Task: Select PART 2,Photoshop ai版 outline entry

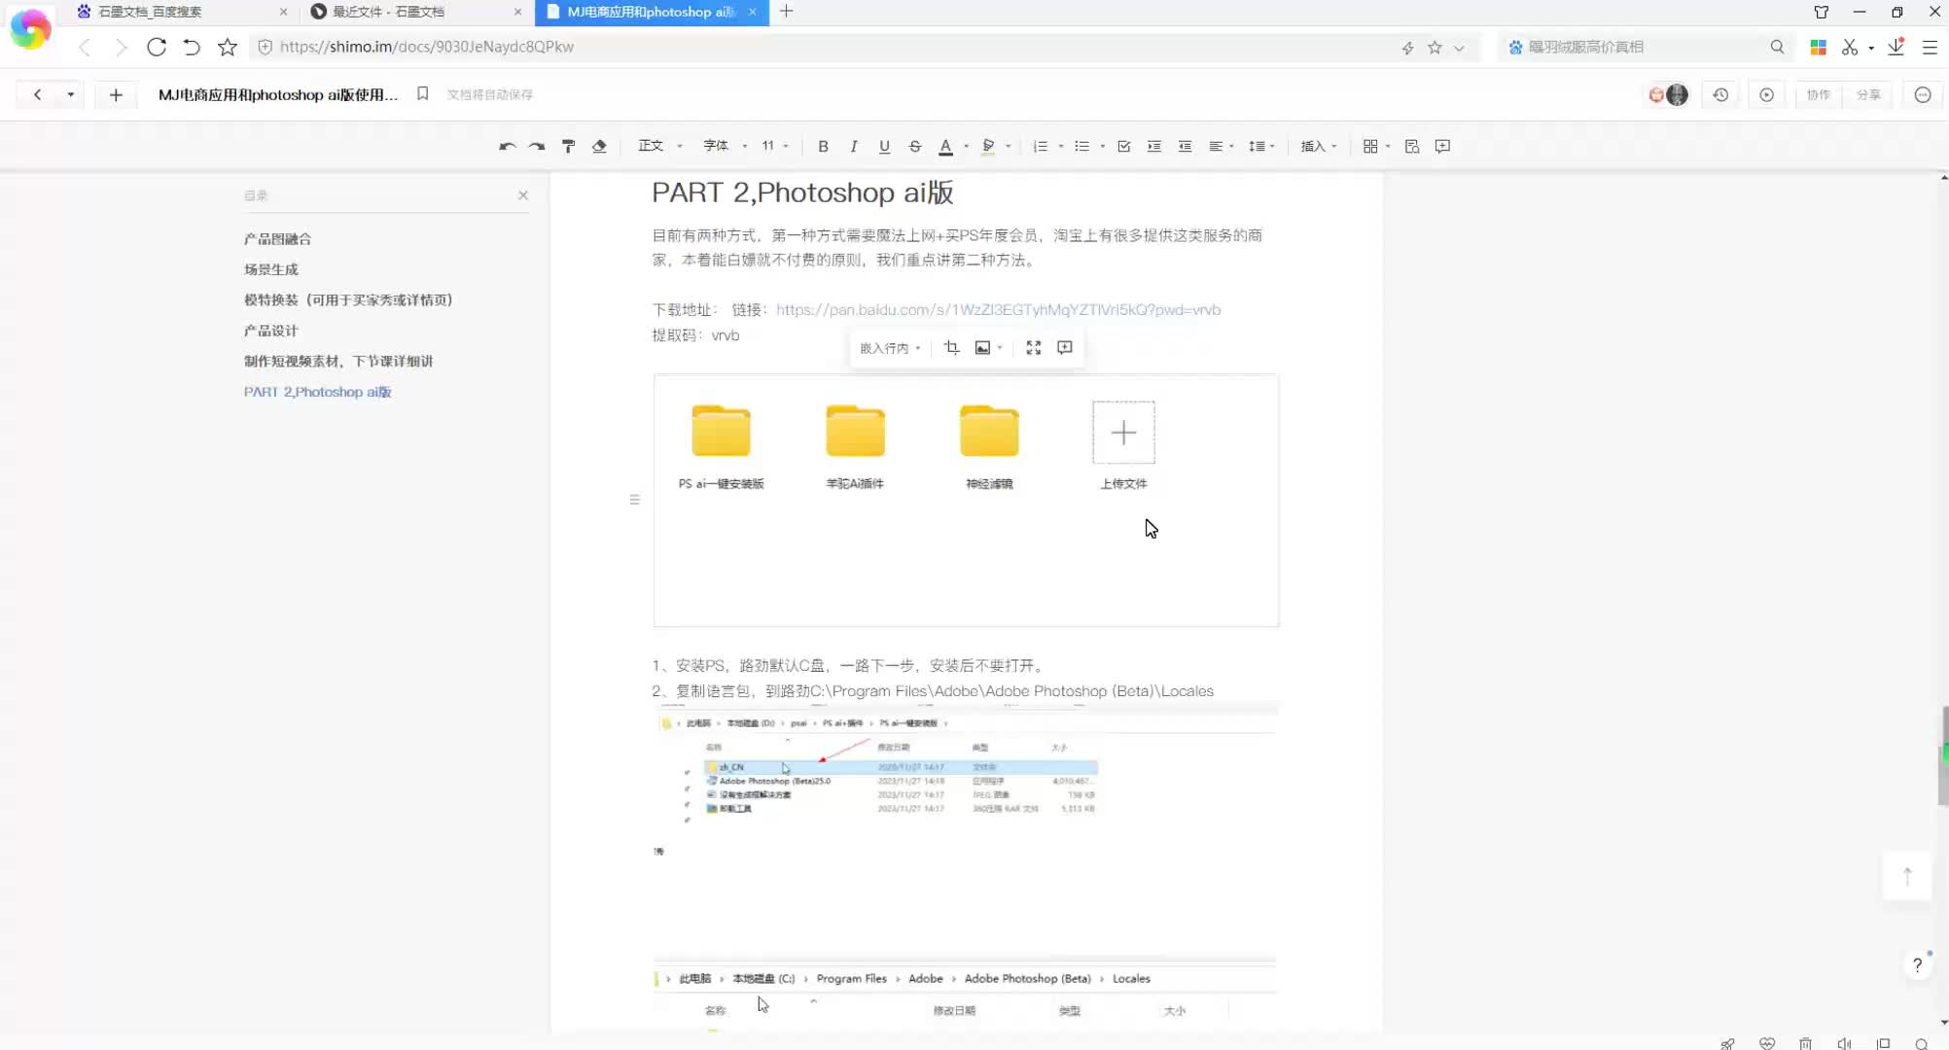Action: click(317, 392)
